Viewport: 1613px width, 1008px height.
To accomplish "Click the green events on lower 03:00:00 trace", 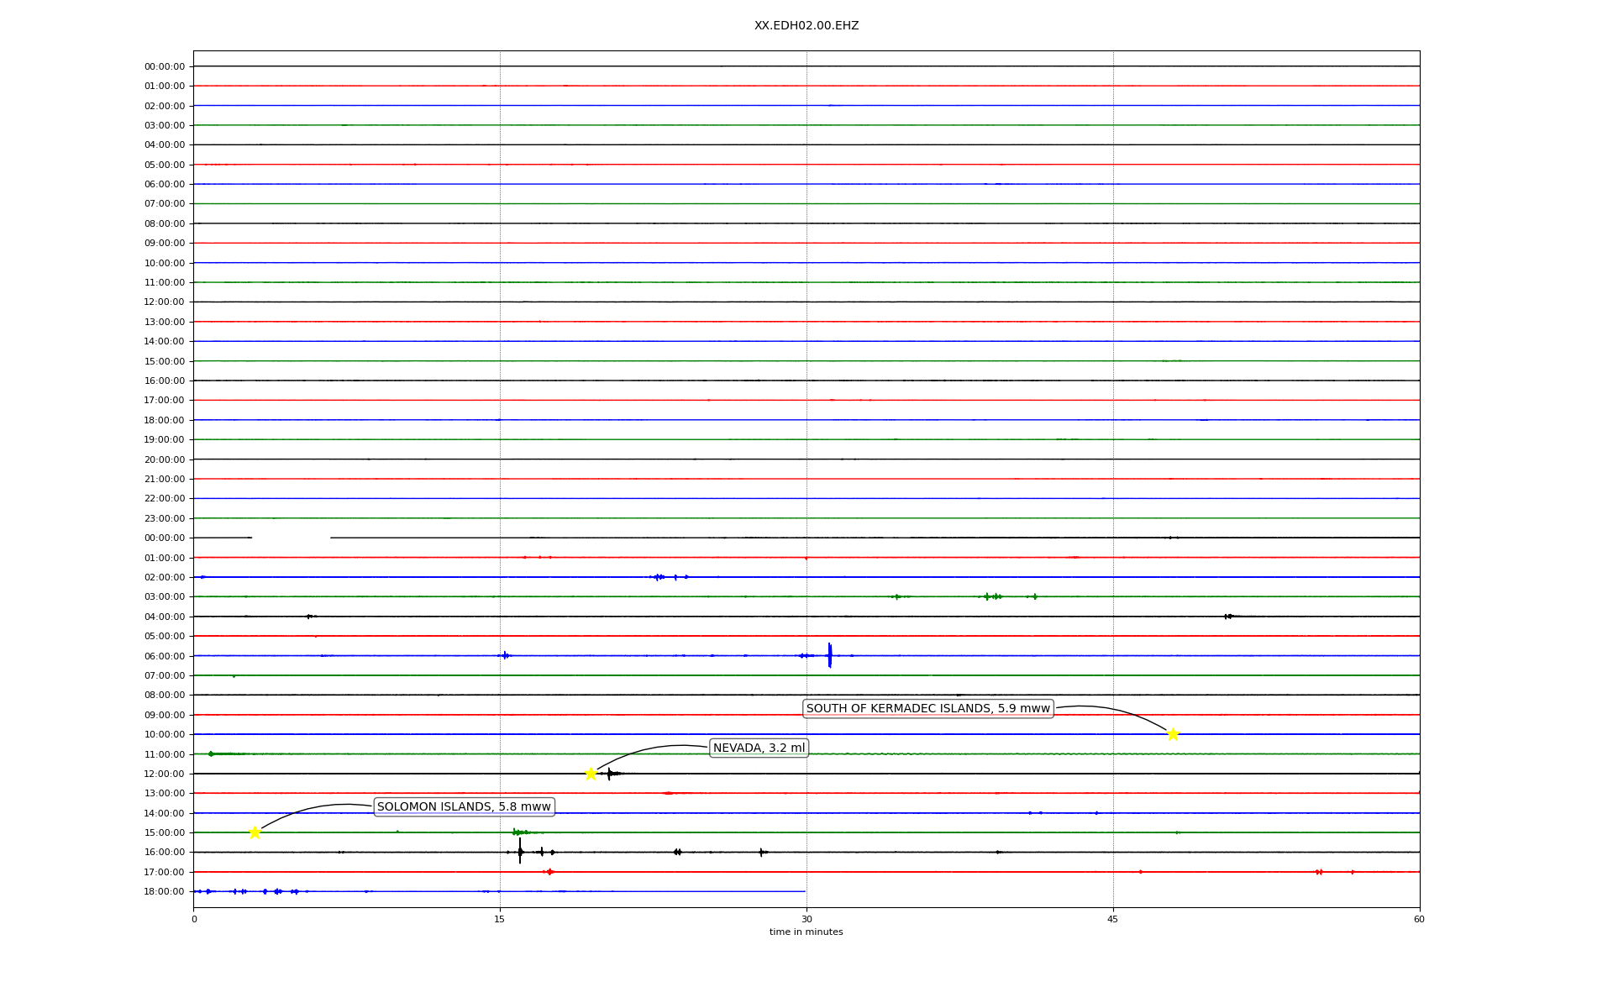I will pos(992,596).
